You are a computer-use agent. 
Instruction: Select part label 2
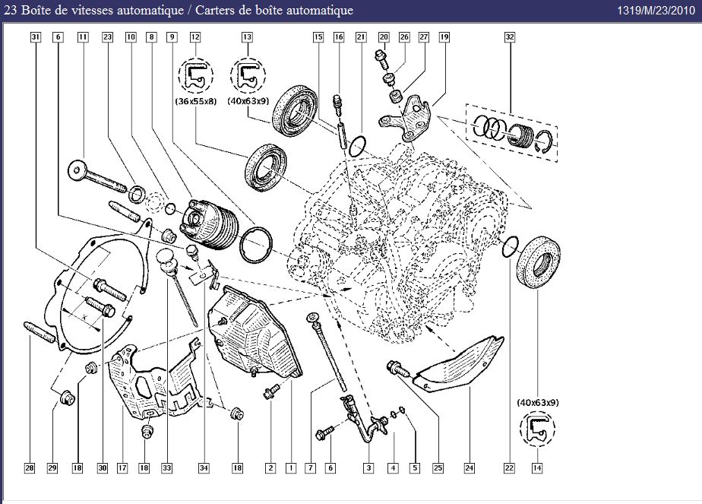point(270,468)
